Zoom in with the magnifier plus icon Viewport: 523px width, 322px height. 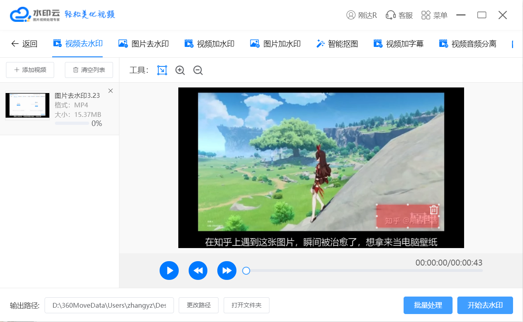tap(180, 70)
